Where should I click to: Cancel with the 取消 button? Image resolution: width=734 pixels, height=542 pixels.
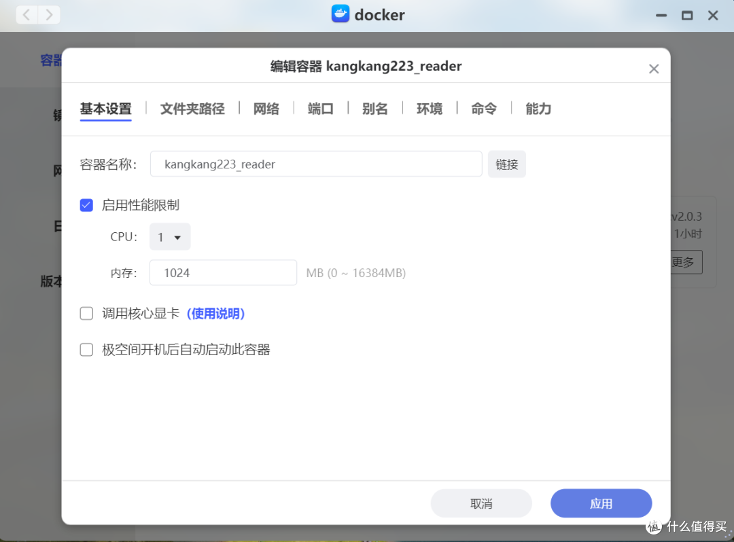(481, 504)
